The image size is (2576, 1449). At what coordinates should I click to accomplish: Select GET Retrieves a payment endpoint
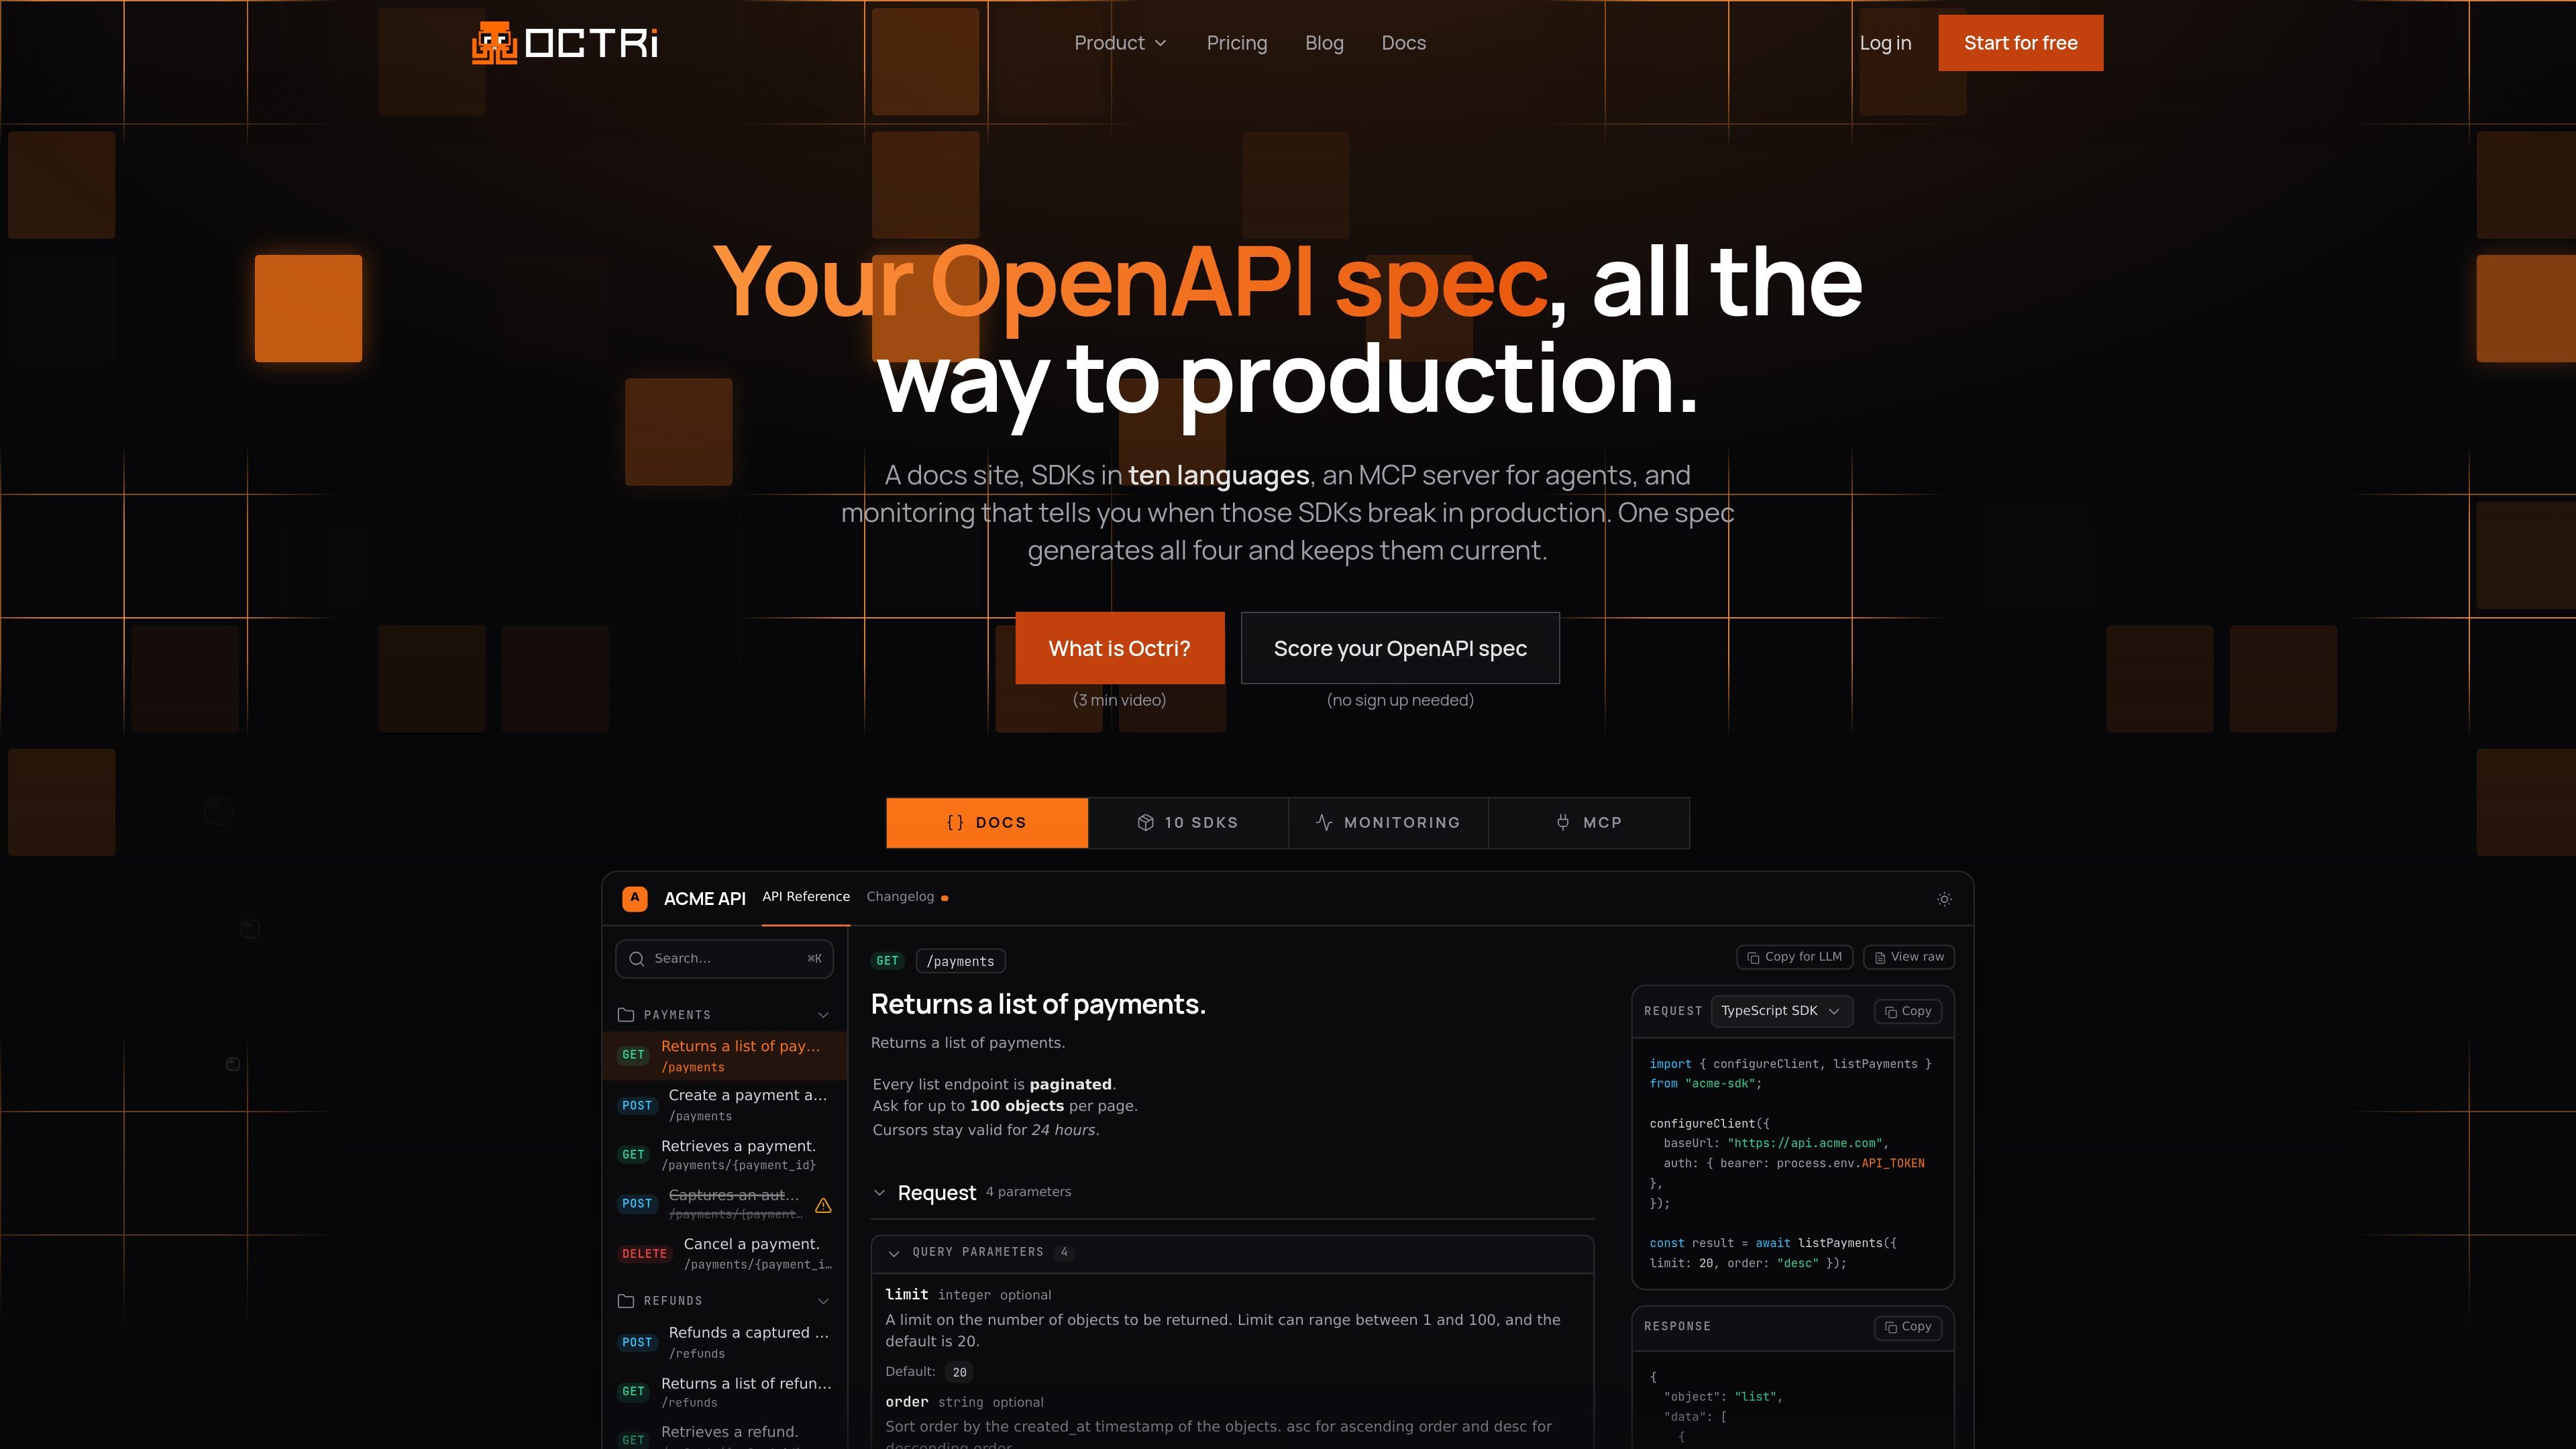pyautogui.click(x=724, y=1155)
